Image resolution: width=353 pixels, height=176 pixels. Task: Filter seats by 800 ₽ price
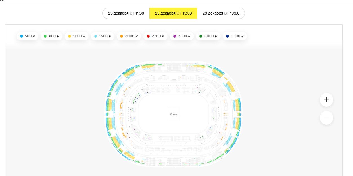[x=51, y=36]
